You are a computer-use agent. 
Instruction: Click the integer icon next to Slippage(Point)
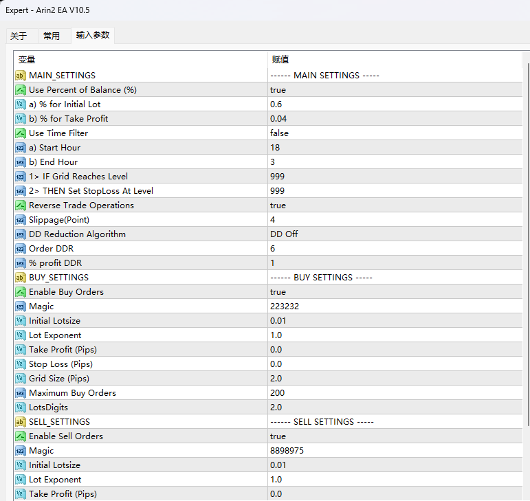point(20,220)
